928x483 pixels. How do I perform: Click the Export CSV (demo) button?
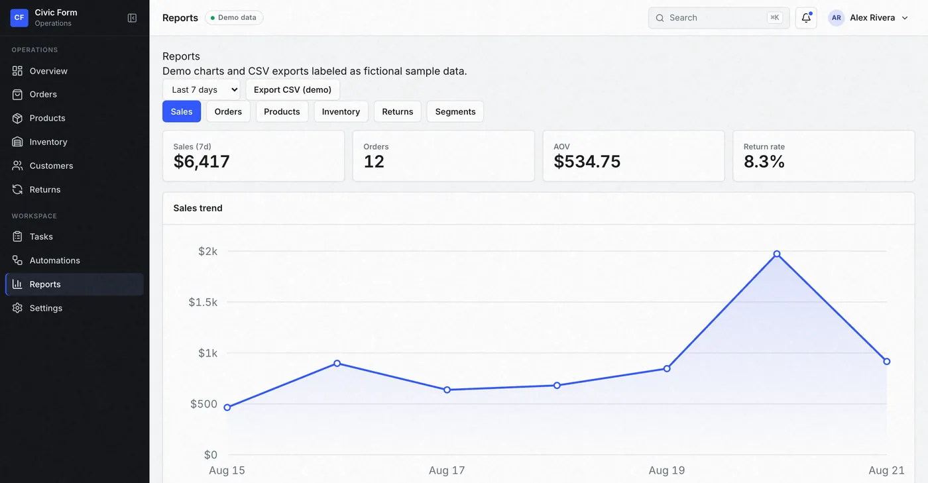[x=292, y=89]
